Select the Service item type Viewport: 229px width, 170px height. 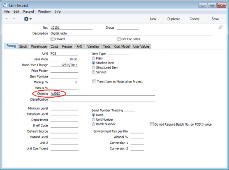point(93,72)
